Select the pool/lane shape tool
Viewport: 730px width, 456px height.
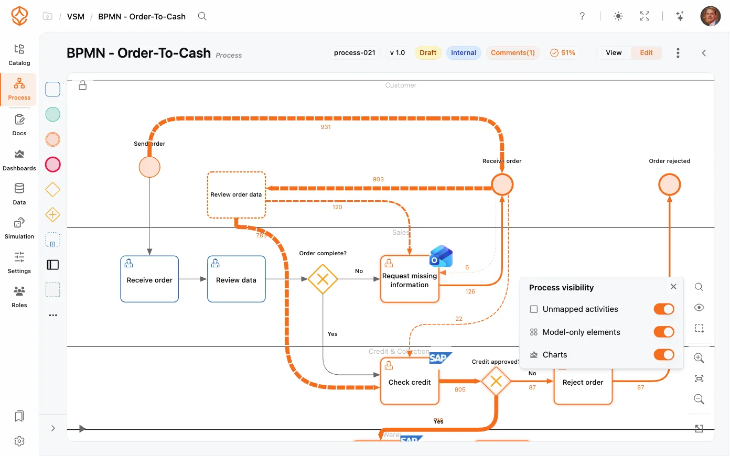53,265
